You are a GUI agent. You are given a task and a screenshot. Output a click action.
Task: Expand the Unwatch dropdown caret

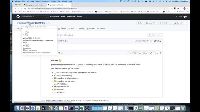pyautogui.click(x=156, y=23)
